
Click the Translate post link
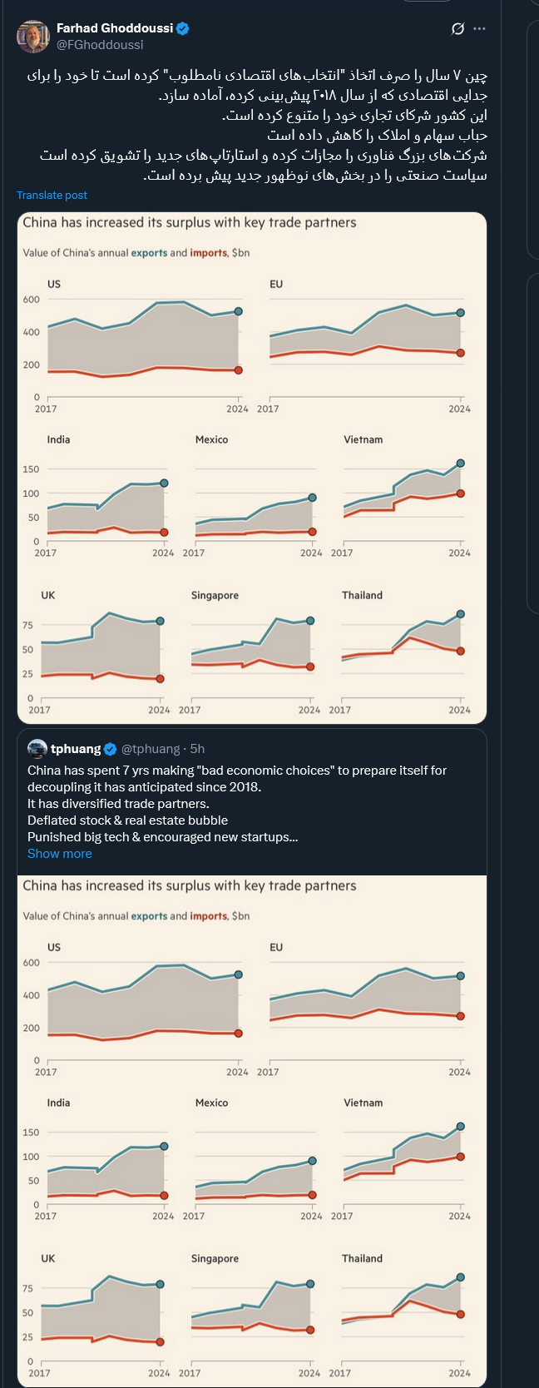(x=52, y=196)
